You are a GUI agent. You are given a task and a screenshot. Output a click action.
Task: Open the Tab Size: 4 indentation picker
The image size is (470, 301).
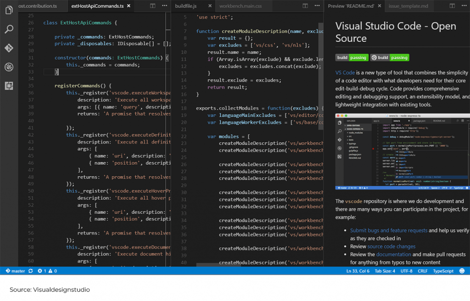pos(385,271)
